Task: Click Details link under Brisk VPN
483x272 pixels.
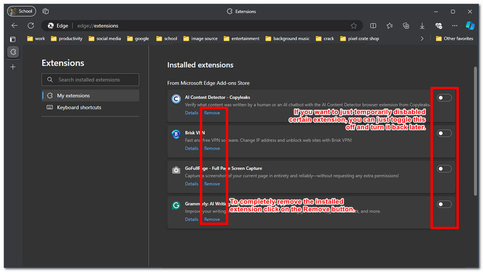Action: click(x=191, y=148)
